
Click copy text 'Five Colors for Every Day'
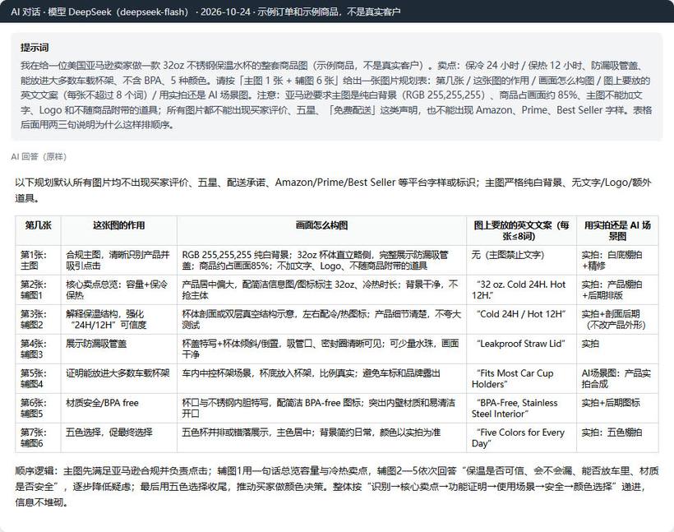click(x=518, y=438)
